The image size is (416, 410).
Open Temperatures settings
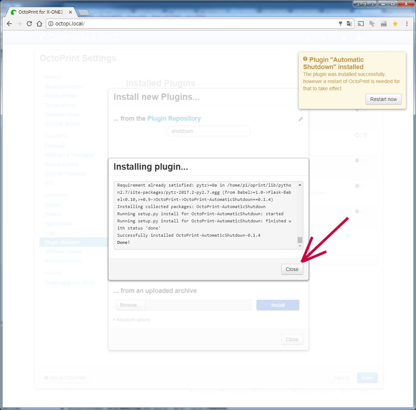point(60,105)
